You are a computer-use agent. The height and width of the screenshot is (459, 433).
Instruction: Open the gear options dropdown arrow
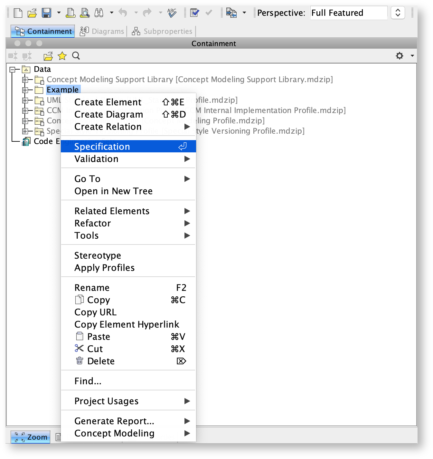pyautogui.click(x=412, y=56)
